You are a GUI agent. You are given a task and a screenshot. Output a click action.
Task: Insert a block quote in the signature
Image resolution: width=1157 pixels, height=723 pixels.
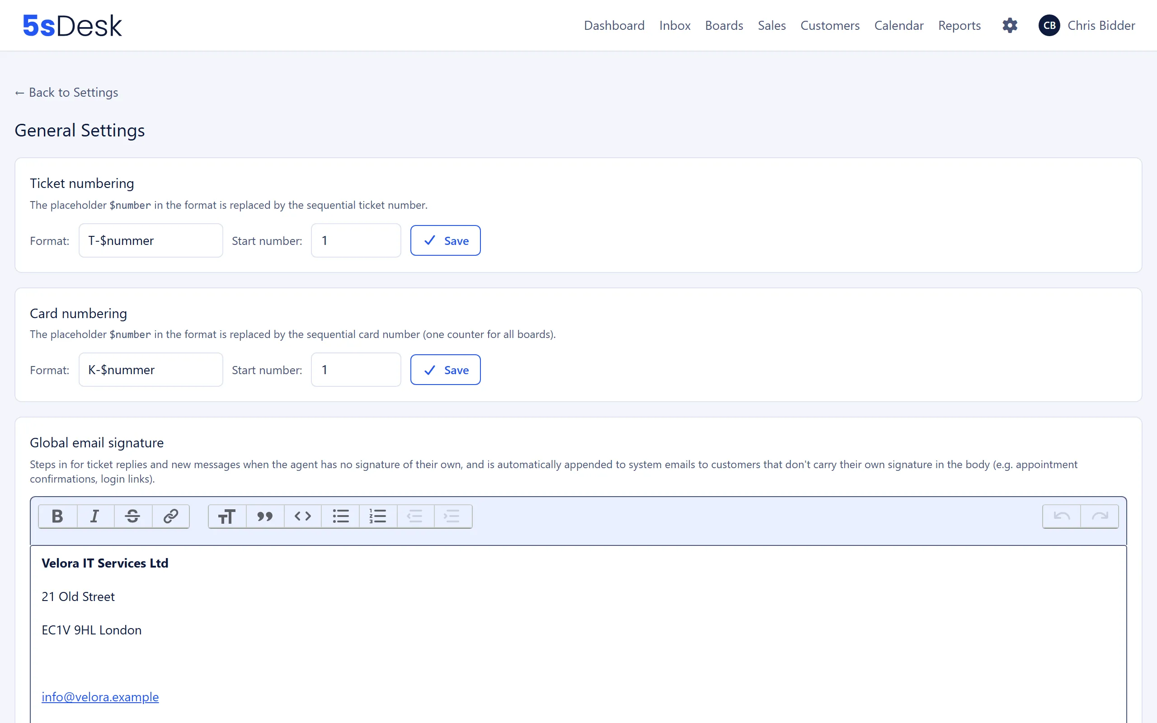(x=265, y=516)
